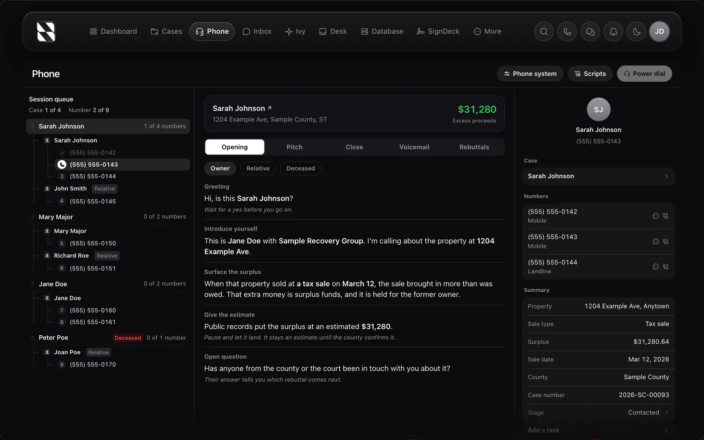This screenshot has height=440, width=704.
Task: Toggle dark mode moon icon
Action: click(x=636, y=32)
